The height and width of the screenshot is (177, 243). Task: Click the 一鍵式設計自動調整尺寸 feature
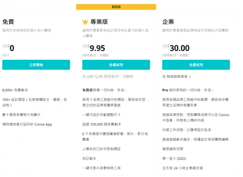101,115
